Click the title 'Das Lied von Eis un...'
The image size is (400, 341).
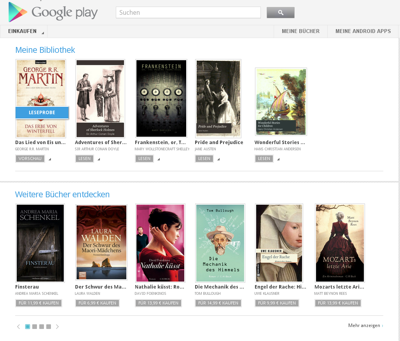pyautogui.click(x=40, y=143)
